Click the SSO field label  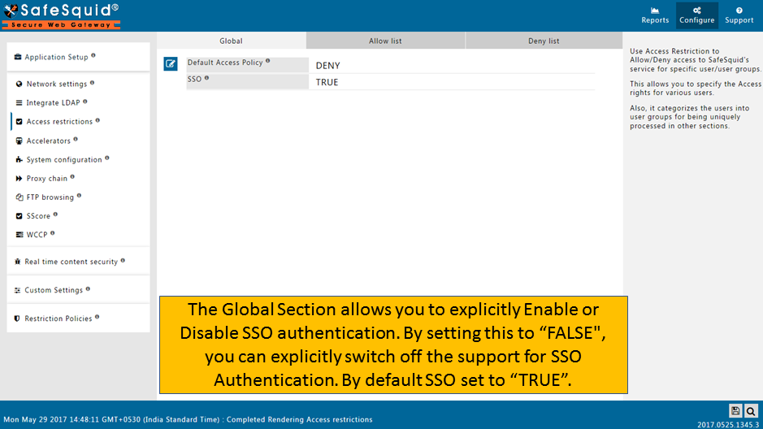194,79
